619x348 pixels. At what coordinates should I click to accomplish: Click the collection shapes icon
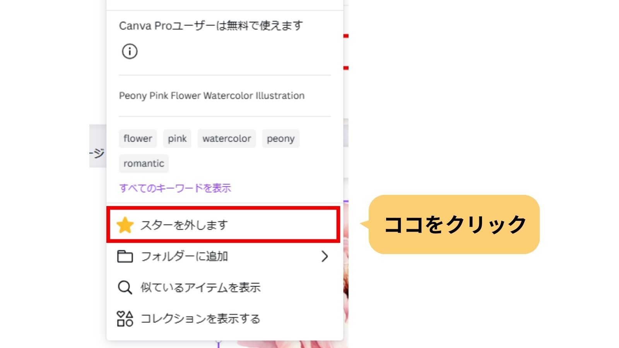pos(125,319)
